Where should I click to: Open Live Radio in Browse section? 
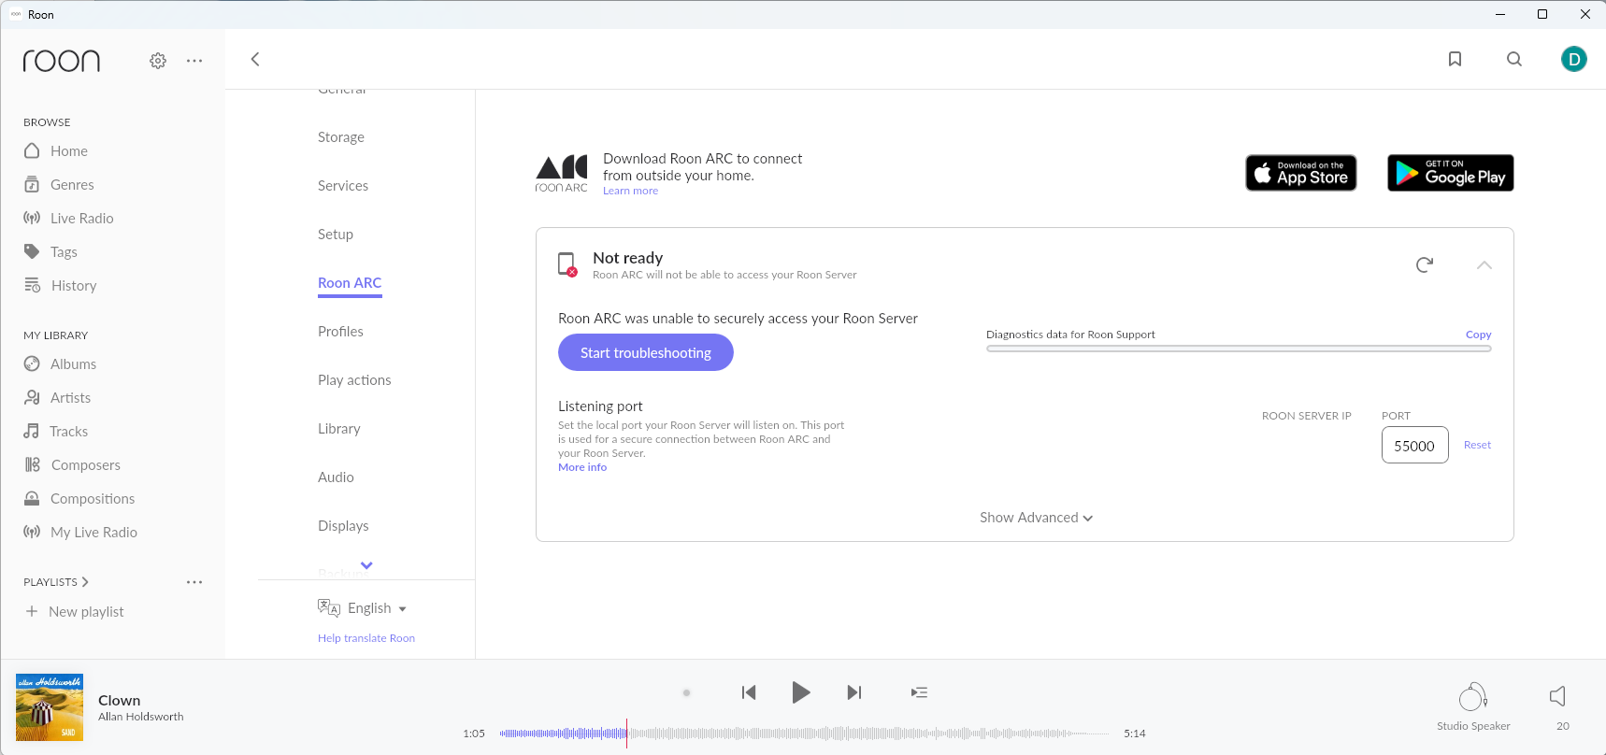68,219
